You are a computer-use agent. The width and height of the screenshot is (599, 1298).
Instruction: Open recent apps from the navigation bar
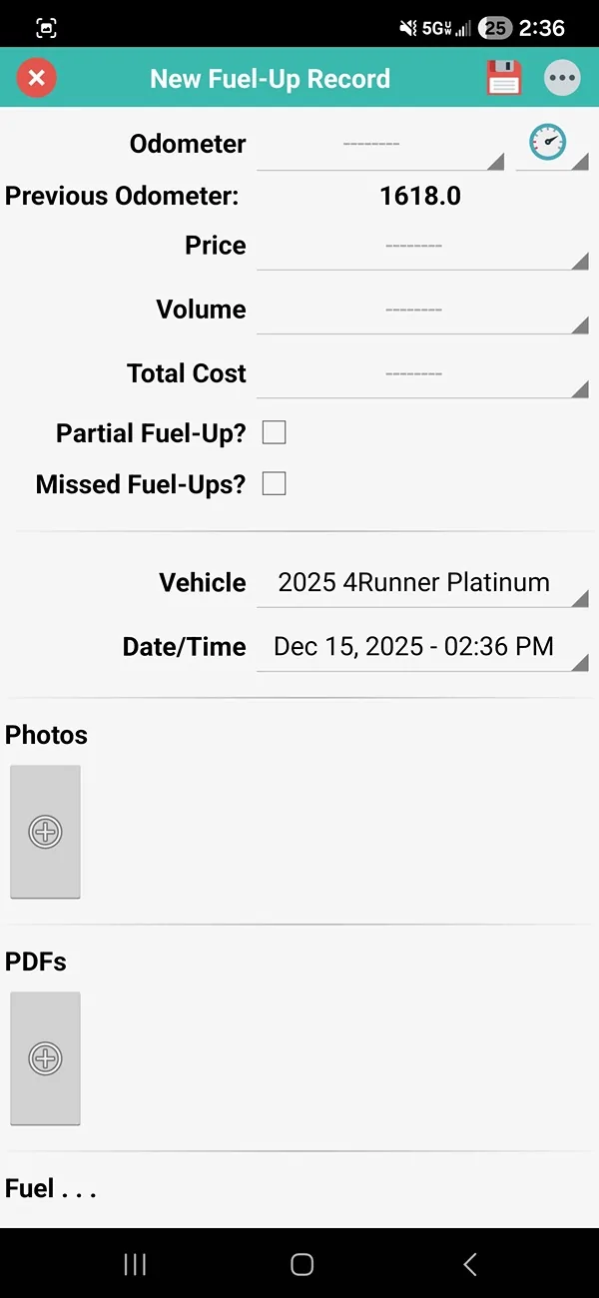[x=134, y=1264]
